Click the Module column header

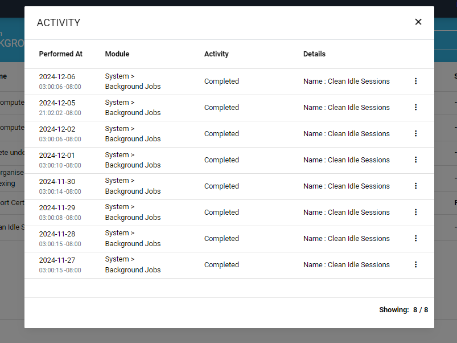click(117, 54)
